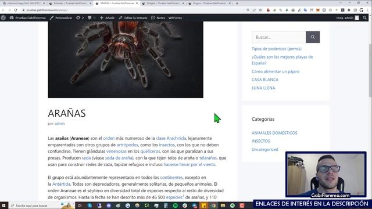Open Pruebas GabiFlorensa site menu
Viewport: 372px width, 209px height.
coord(27,18)
